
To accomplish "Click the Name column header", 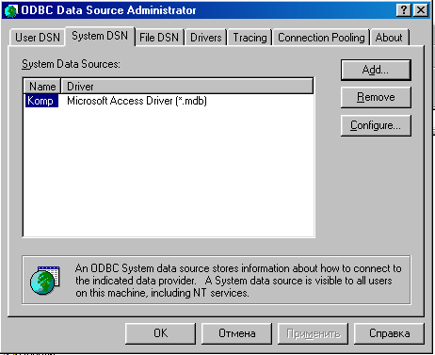I will pos(42,87).
